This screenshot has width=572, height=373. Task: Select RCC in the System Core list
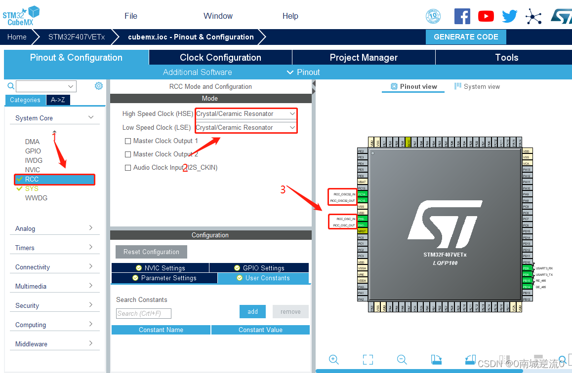[x=54, y=179]
